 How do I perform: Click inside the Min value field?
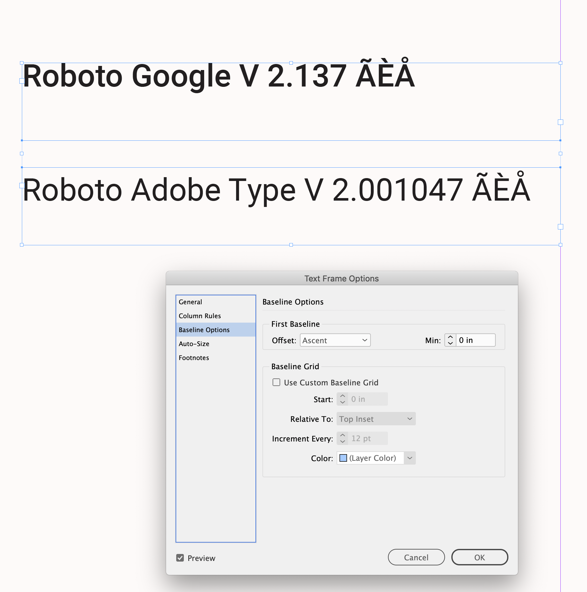474,340
